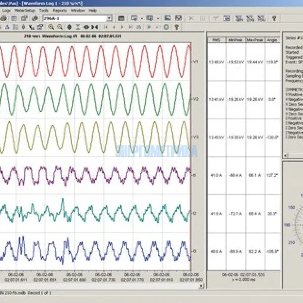Open the Help menu
Image resolution: width=303 pixels, height=303 pixels.
[93, 10]
